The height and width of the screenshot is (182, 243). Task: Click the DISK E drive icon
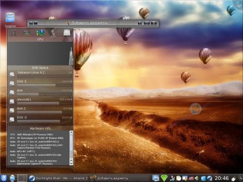pyautogui.click(x=12, y=83)
